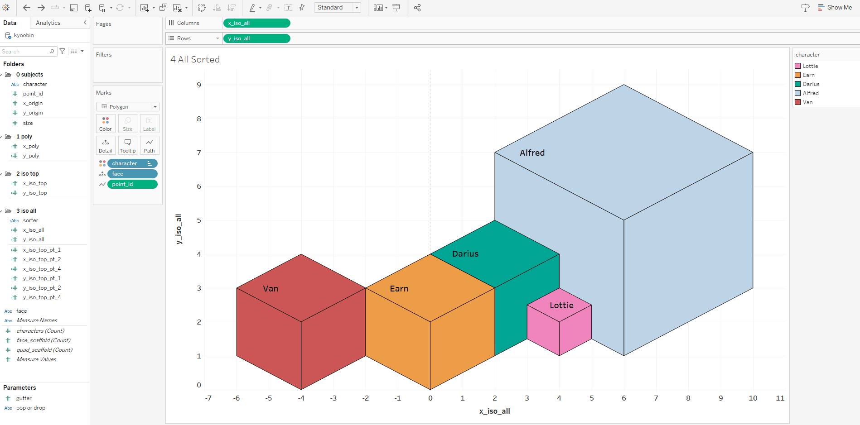Click the filter icon beside the Search box

63,51
